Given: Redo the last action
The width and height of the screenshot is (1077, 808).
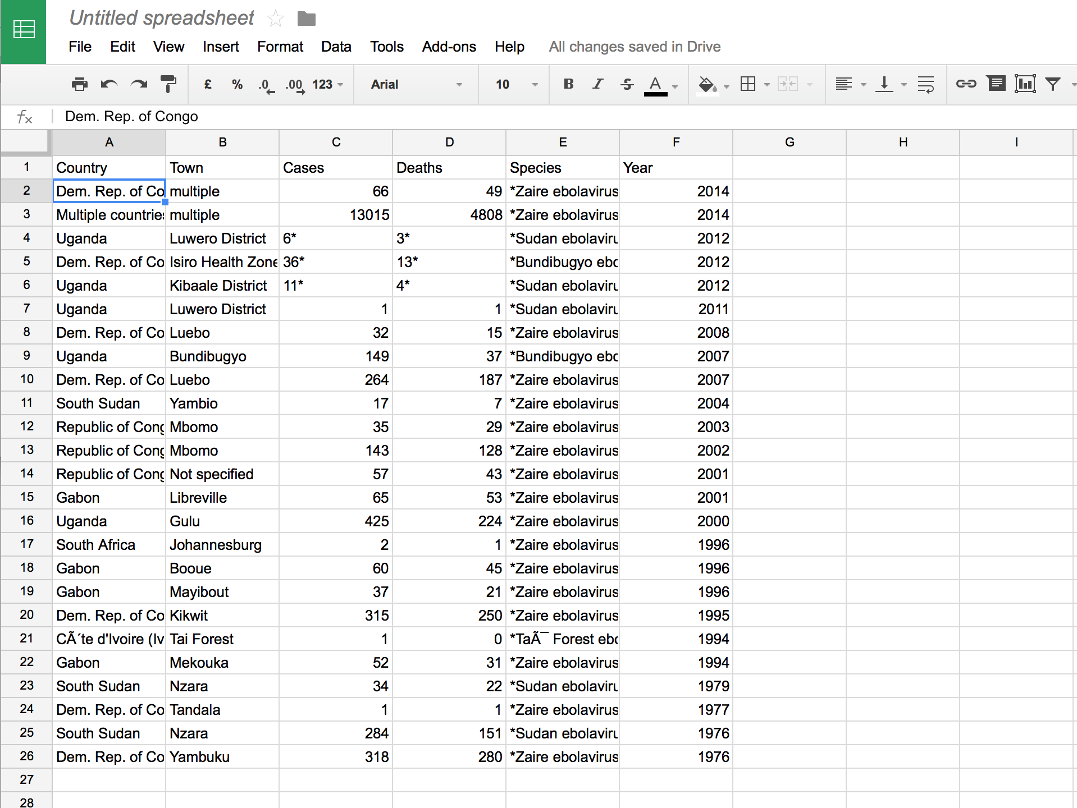Looking at the screenshot, I should click(x=139, y=84).
